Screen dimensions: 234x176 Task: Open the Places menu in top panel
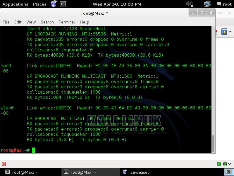[x=39, y=4]
